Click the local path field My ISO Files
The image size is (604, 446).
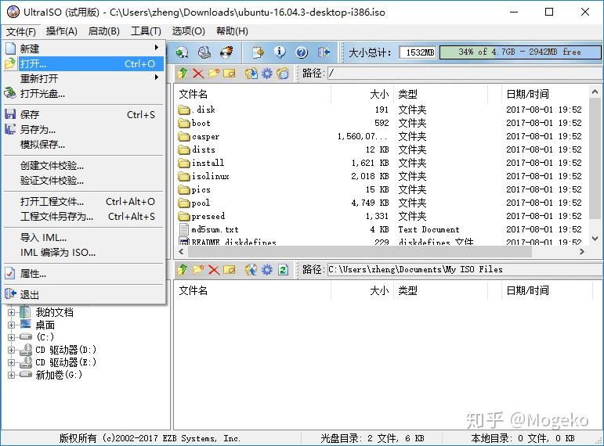coord(465,270)
